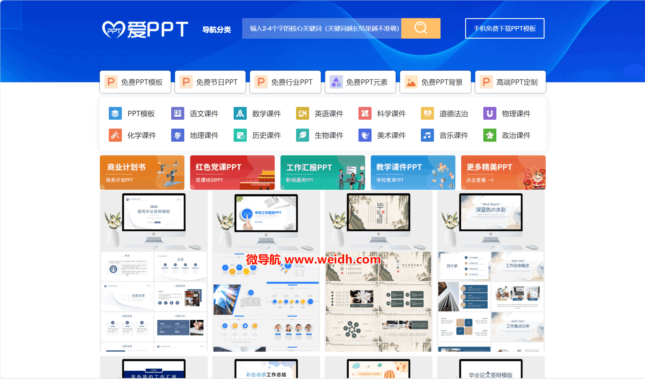This screenshot has height=379, width=645.
Task: Click the picture icon for 免费PPT背景
Action: pyautogui.click(x=411, y=82)
